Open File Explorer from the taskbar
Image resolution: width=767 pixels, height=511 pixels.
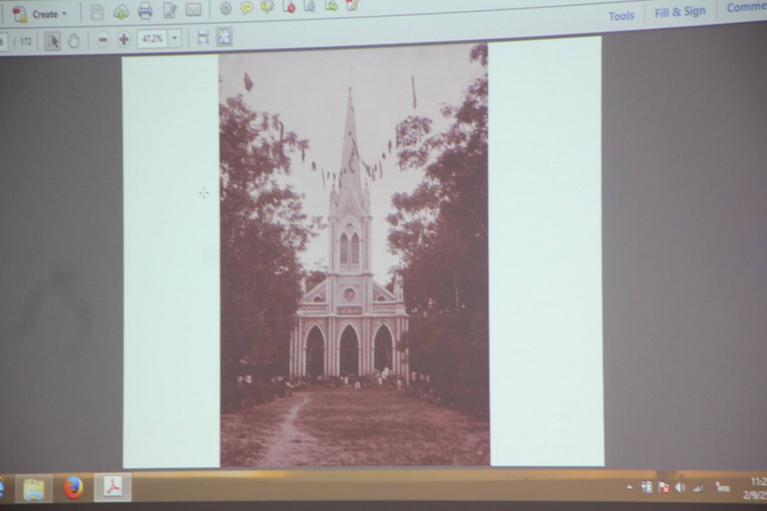click(34, 489)
